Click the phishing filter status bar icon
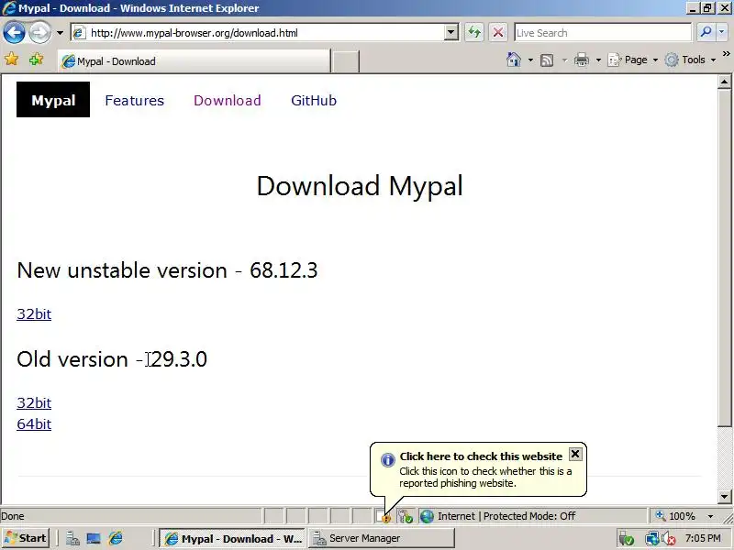 (x=384, y=516)
